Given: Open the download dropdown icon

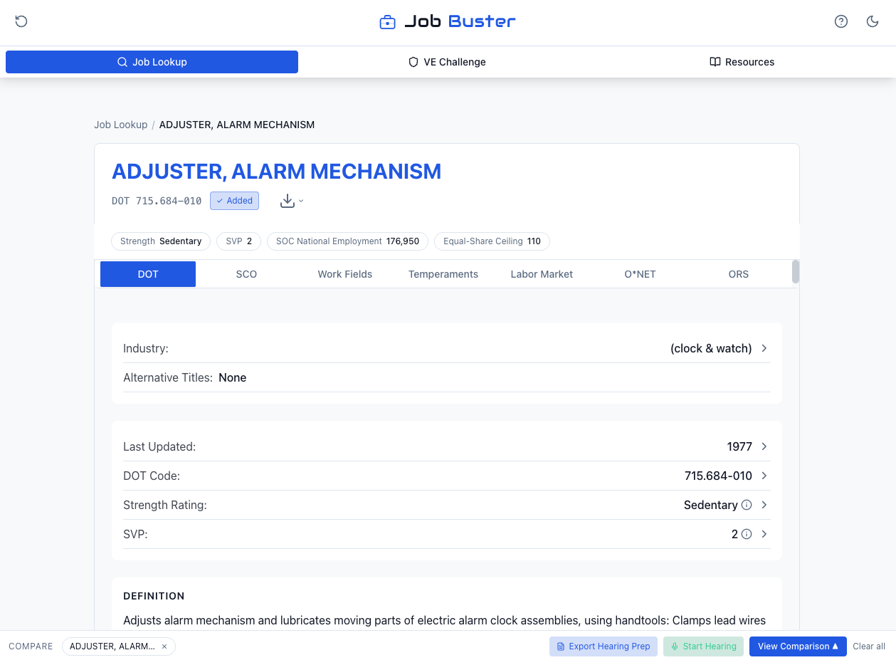Looking at the screenshot, I should tap(292, 201).
